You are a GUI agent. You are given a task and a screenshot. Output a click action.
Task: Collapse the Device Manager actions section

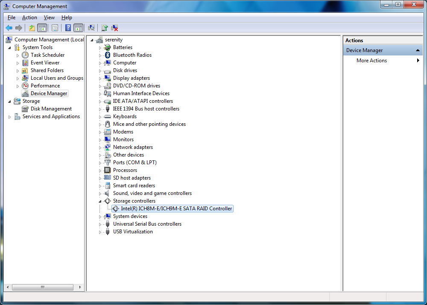[x=418, y=50]
